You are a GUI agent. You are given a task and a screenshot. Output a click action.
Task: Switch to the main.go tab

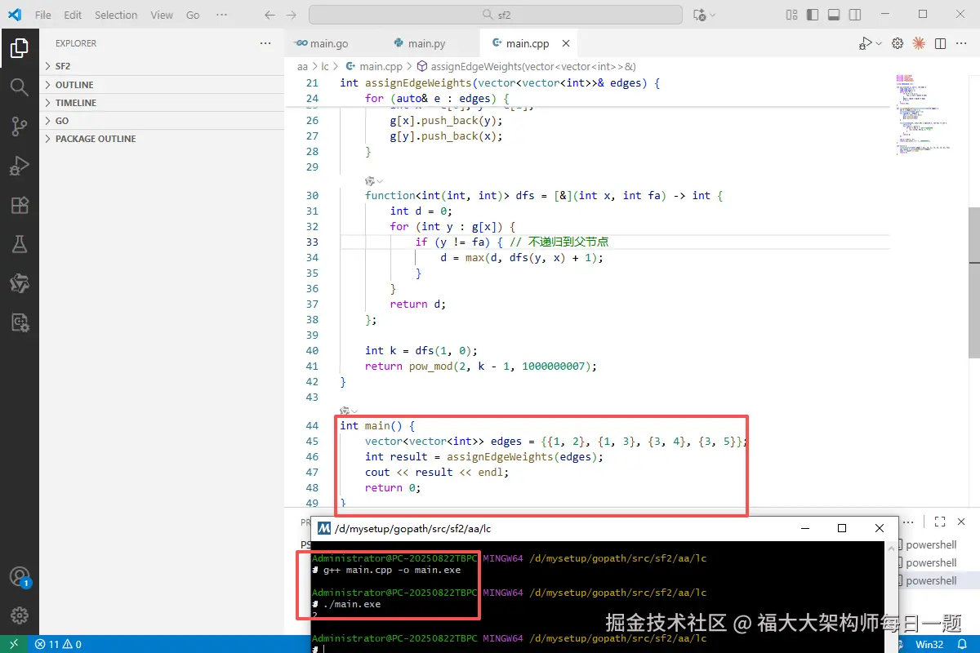pyautogui.click(x=329, y=43)
